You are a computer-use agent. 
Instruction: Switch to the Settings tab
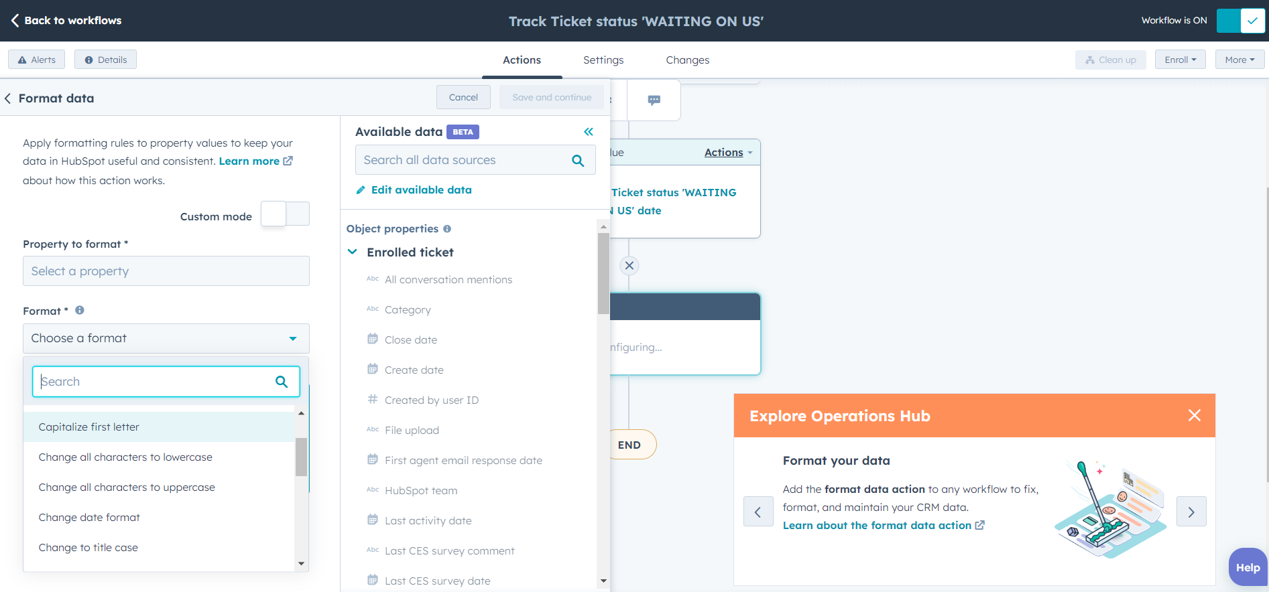603,60
